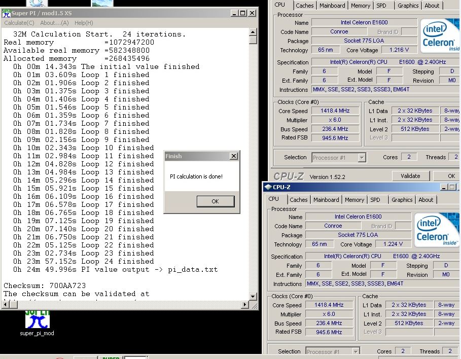461x359 pixels.
Task: Click OK in the Finish dialog
Action: 216,201
